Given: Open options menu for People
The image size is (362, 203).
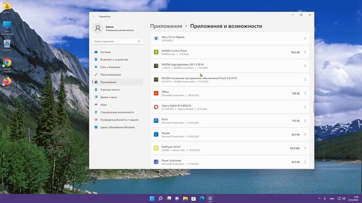Looking at the screenshot, I should (x=305, y=134).
